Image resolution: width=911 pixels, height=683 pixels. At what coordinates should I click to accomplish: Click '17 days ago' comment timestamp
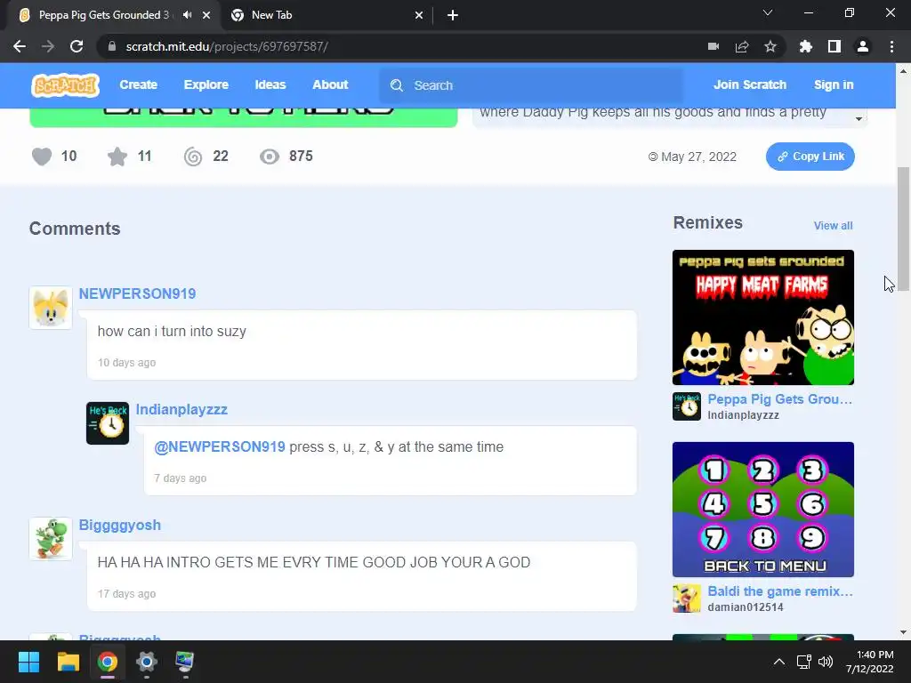click(x=126, y=593)
